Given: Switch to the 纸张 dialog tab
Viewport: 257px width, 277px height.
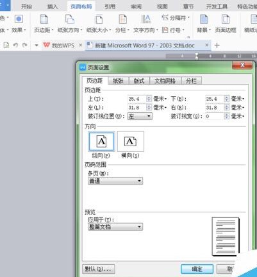Looking at the screenshot, I should click(x=118, y=81).
